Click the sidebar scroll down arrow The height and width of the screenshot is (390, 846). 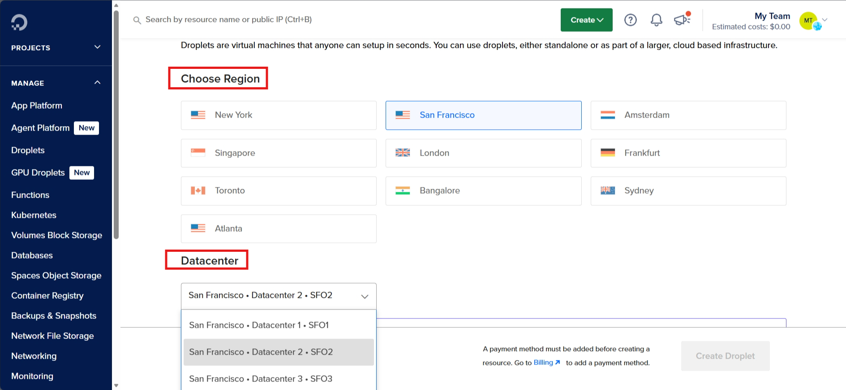(116, 386)
